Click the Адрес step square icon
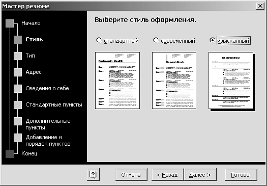 [18, 72]
